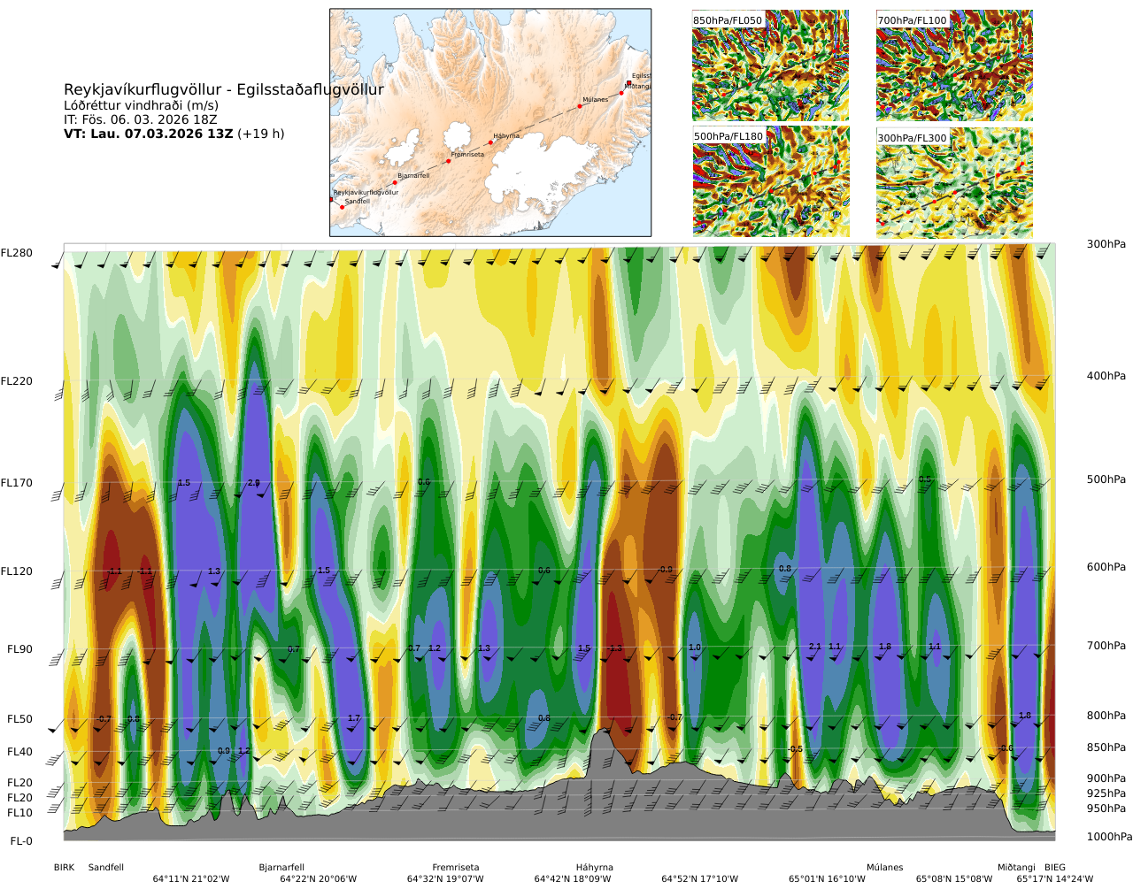The height and width of the screenshot is (889, 1133).
Task: Click the IT: Fös. 06. 03. 2026 18Z line
Action: [x=141, y=119]
